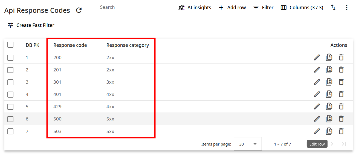The image size is (356, 154).
Task: Open the Filter options
Action: 263,8
